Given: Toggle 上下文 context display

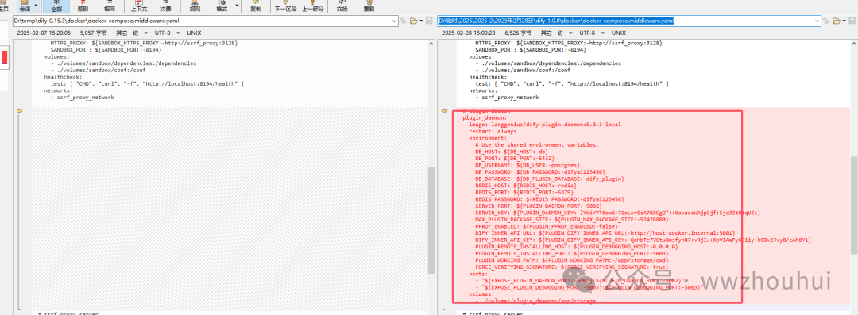Looking at the screenshot, I should pos(138,6).
